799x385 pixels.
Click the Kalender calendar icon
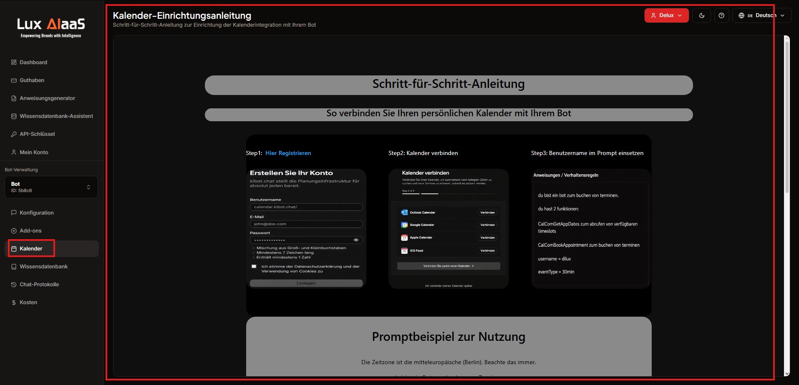[14, 249]
